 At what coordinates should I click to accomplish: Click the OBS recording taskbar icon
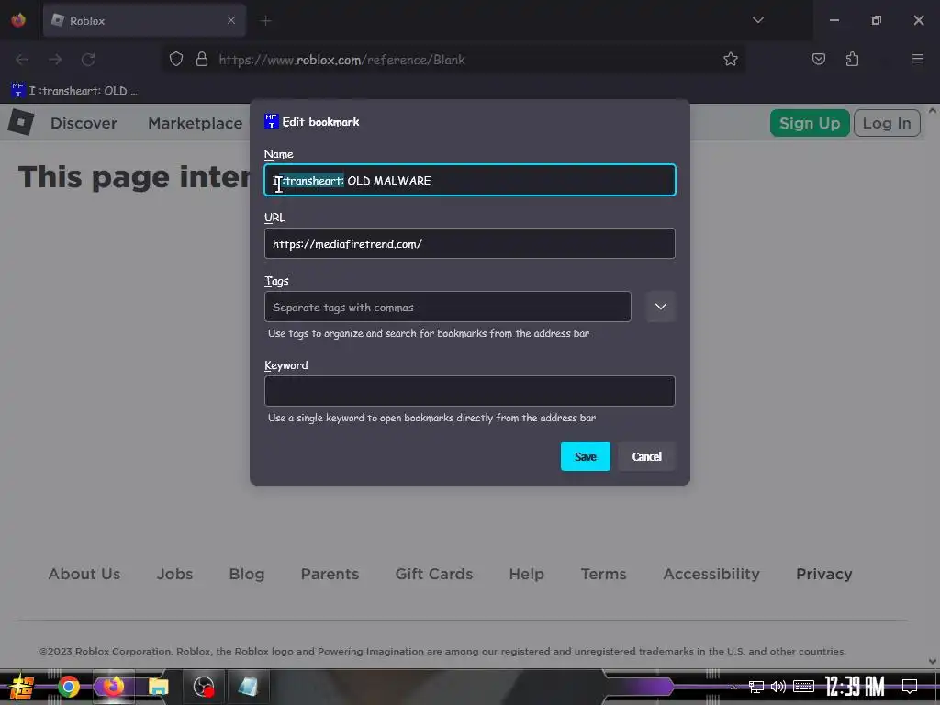203,687
